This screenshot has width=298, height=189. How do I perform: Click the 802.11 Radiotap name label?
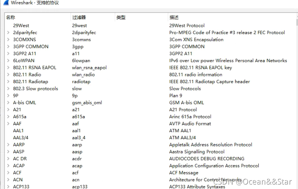(31, 82)
